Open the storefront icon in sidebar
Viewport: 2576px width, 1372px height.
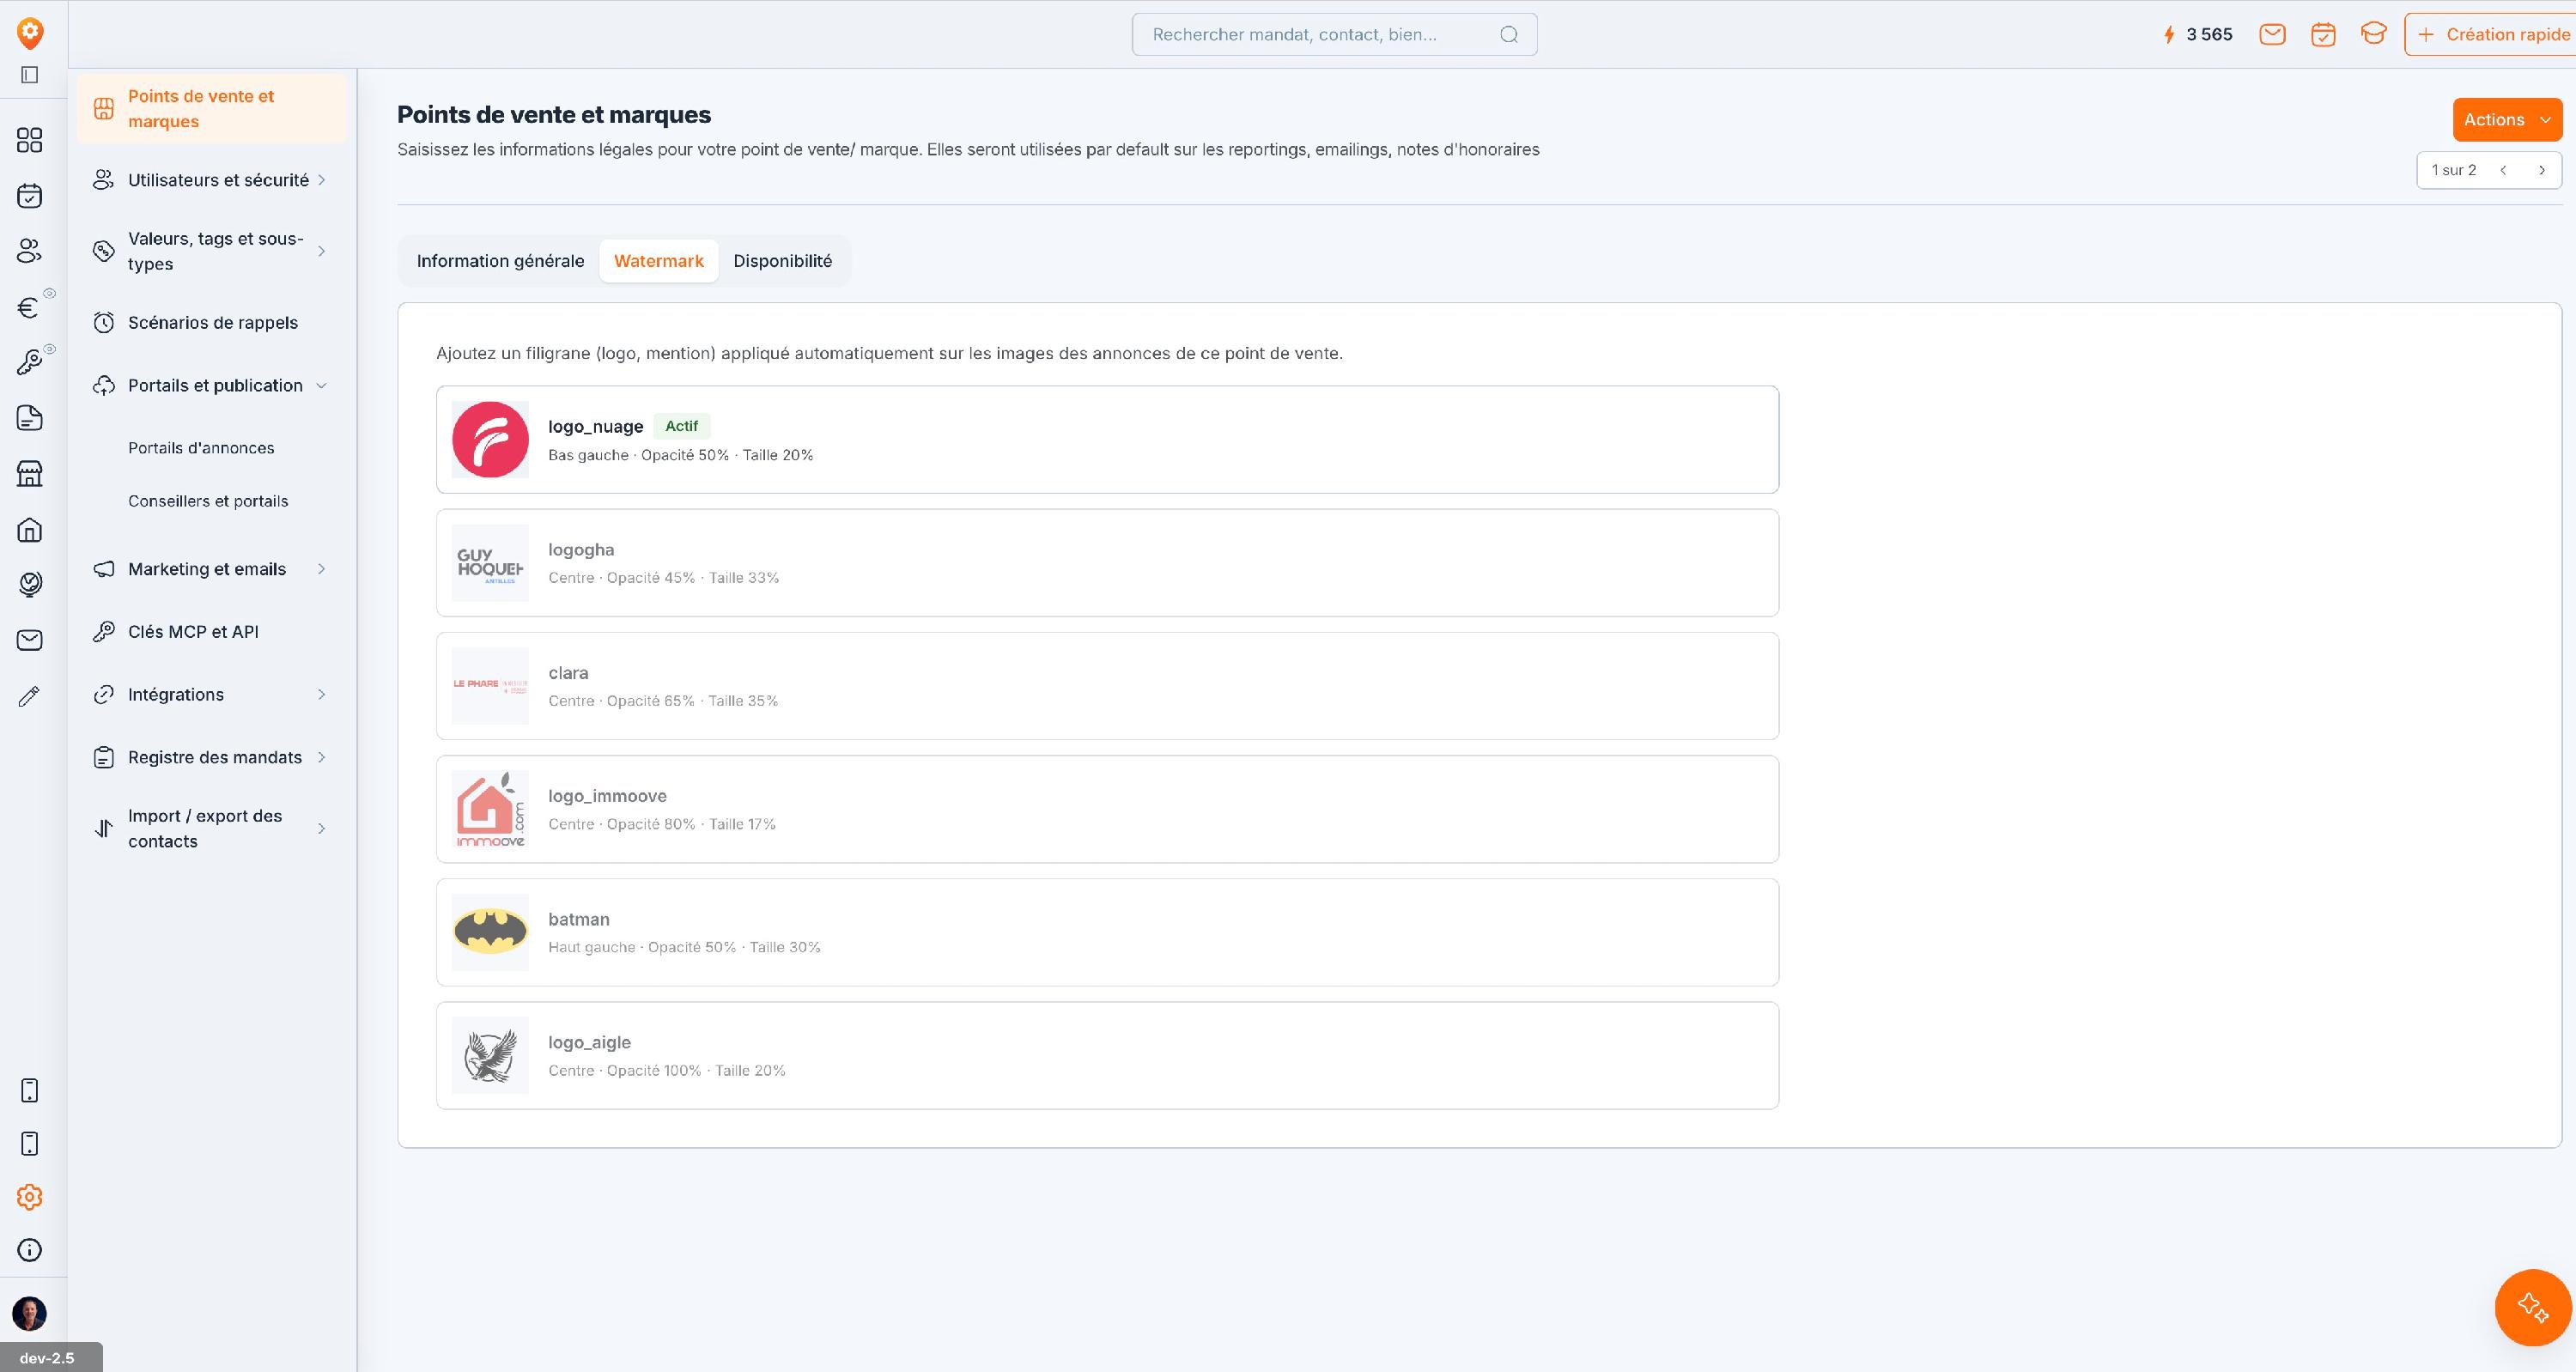point(30,473)
